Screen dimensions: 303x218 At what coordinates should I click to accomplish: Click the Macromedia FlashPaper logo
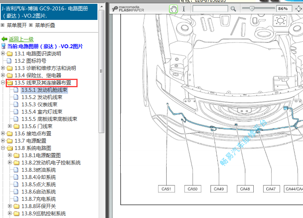(x=128, y=9)
